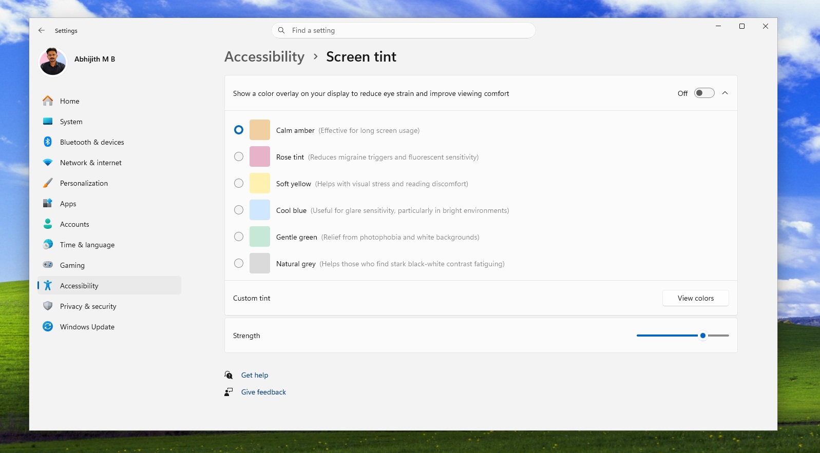
Task: Click the Rose tint pink swatch
Action: tap(260, 156)
